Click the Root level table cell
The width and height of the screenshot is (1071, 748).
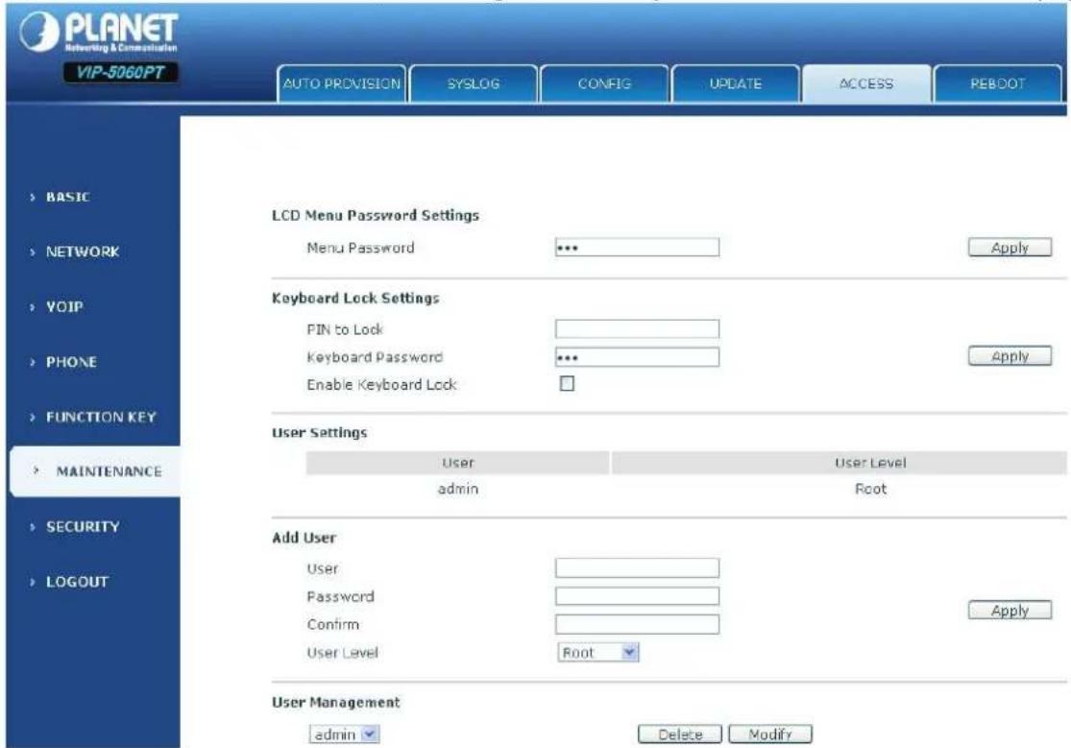coord(871,489)
